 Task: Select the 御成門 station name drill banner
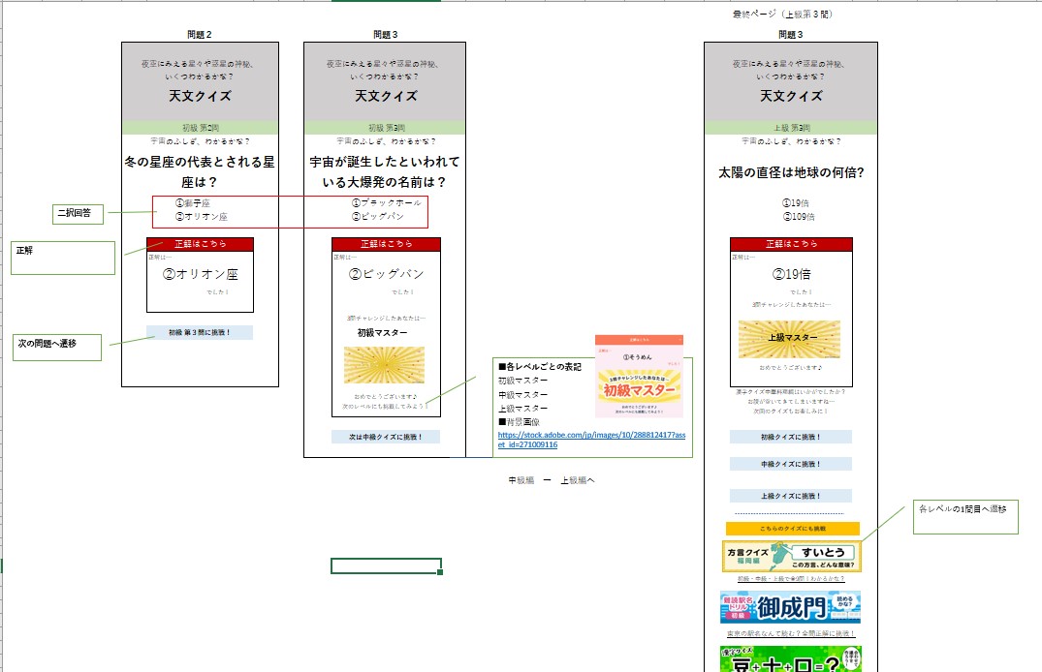790,607
